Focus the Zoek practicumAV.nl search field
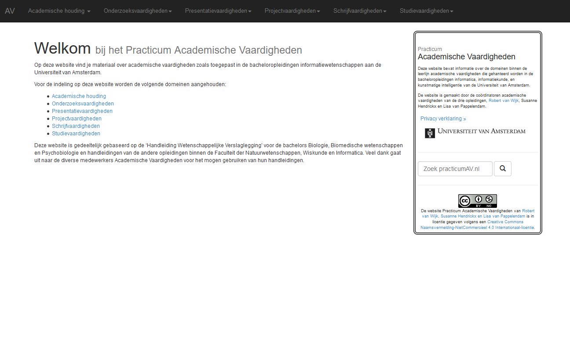Viewport: 570px width, 348px height. click(x=455, y=169)
